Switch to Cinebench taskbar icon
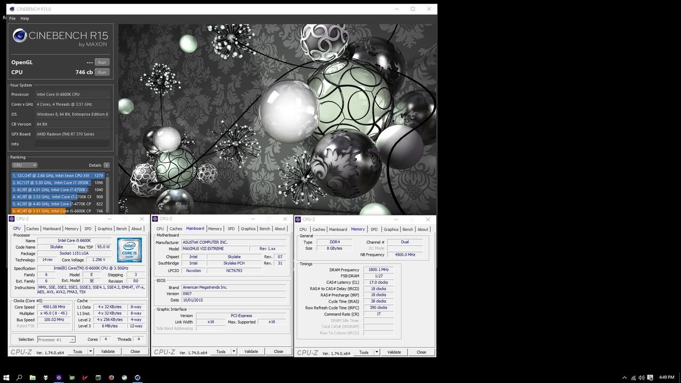 137,378
